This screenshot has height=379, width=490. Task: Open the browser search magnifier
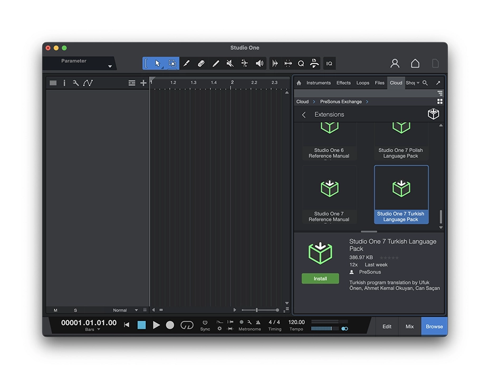[425, 83]
